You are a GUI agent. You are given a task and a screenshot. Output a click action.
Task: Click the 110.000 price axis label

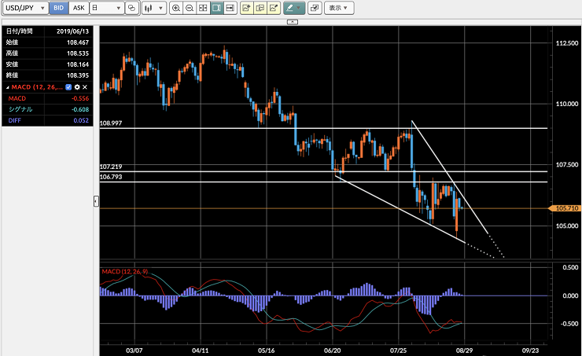coord(567,104)
